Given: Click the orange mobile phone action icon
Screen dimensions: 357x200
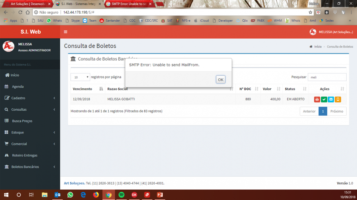Looking at the screenshot, I should (338, 99).
